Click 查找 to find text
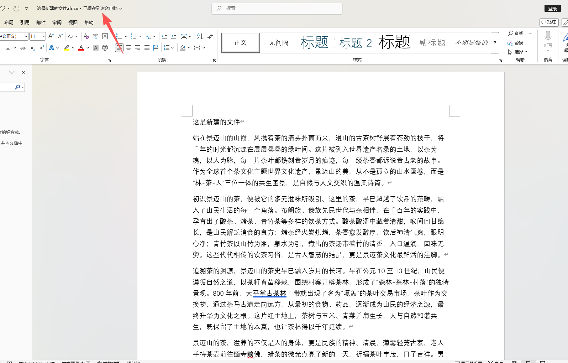 click(x=516, y=33)
